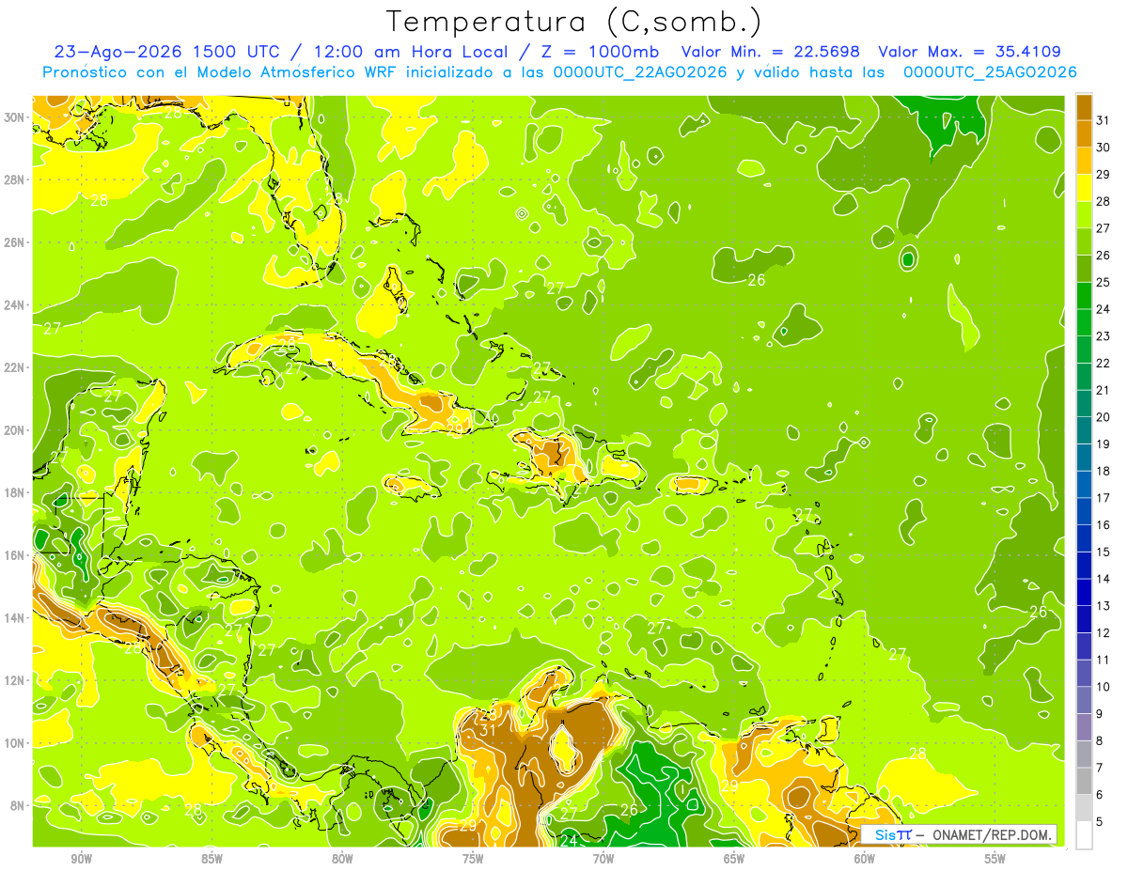The width and height of the screenshot is (1128, 871).
Task: Click the '0000UTC_25AGO2026' valid-until time text
Action: click(x=990, y=72)
